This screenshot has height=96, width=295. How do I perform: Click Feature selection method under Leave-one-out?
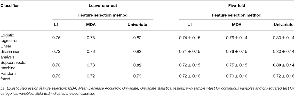103,15
